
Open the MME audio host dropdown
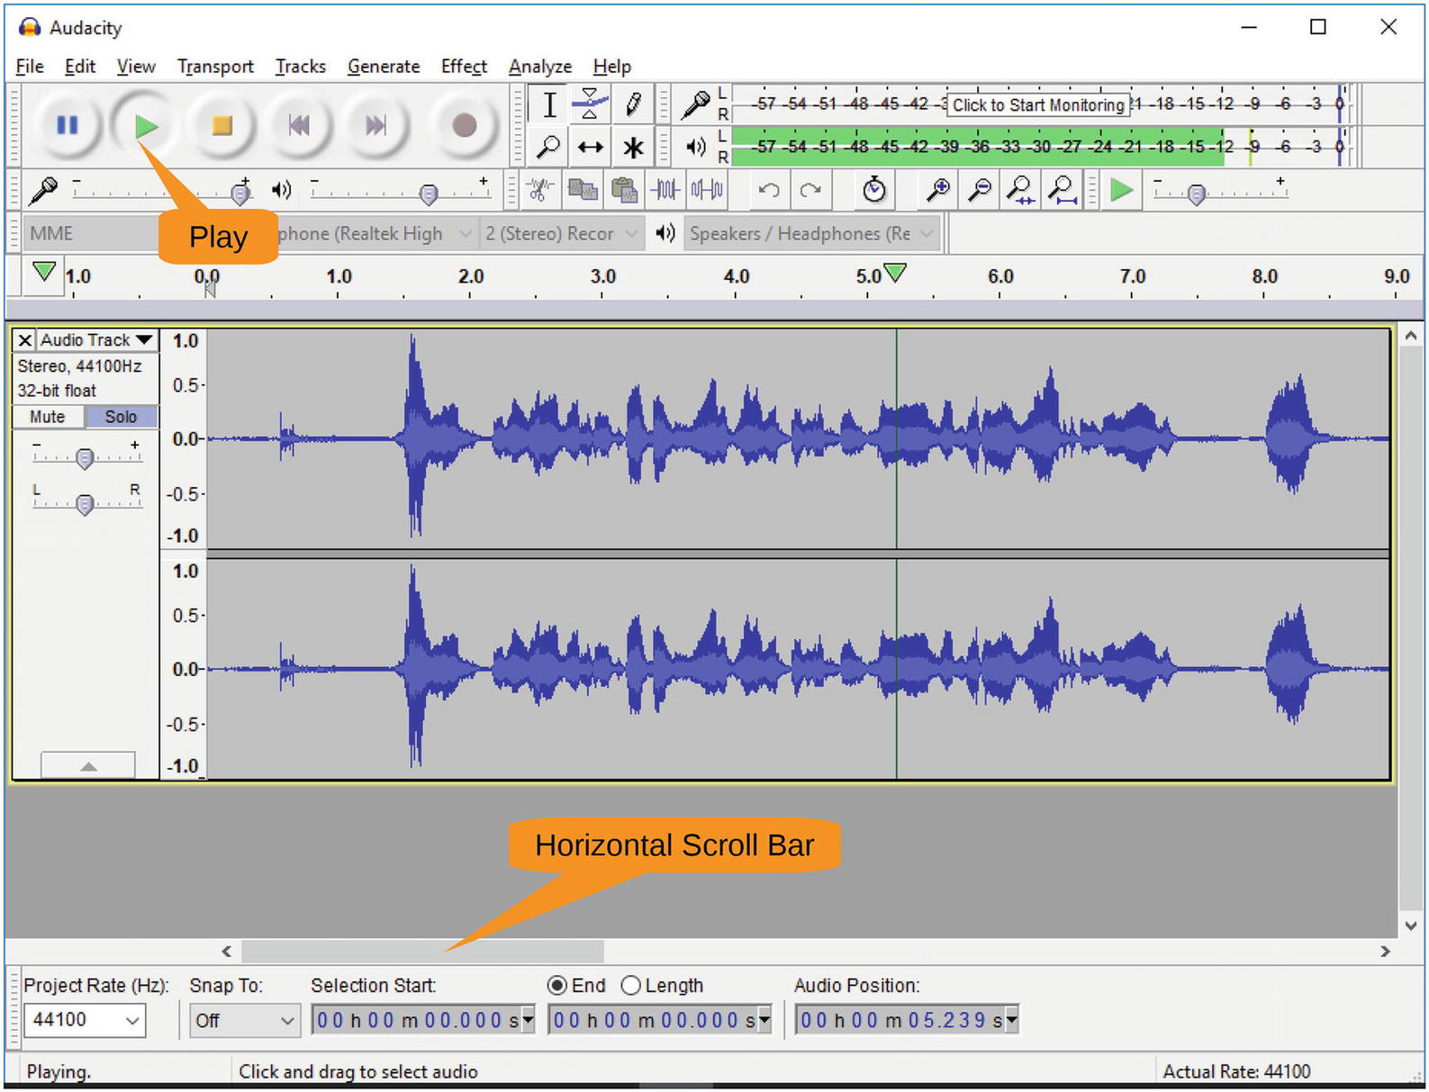pos(90,234)
